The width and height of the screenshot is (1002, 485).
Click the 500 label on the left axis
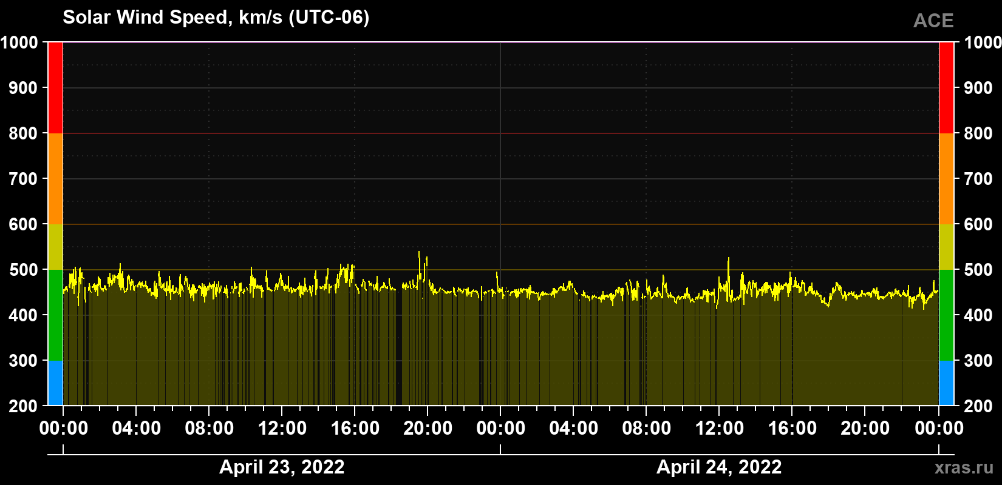coord(23,270)
